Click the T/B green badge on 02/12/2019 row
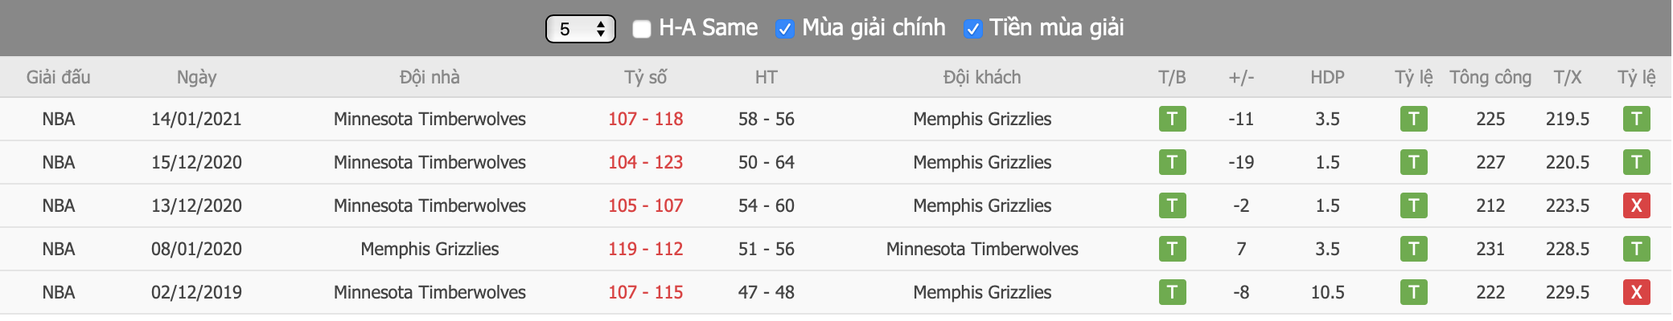The width and height of the screenshot is (1673, 321). pos(1172,292)
